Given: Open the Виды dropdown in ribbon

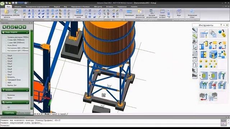Looking at the screenshot, I should pyautogui.click(x=179, y=14).
